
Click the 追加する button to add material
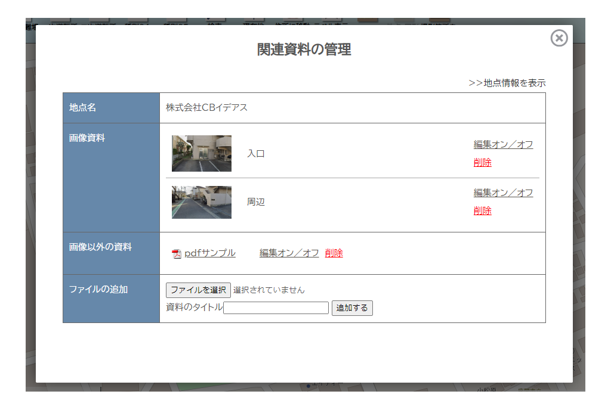coord(352,308)
